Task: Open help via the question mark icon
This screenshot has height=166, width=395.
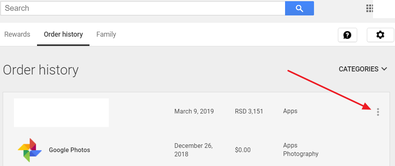Action: click(x=348, y=35)
